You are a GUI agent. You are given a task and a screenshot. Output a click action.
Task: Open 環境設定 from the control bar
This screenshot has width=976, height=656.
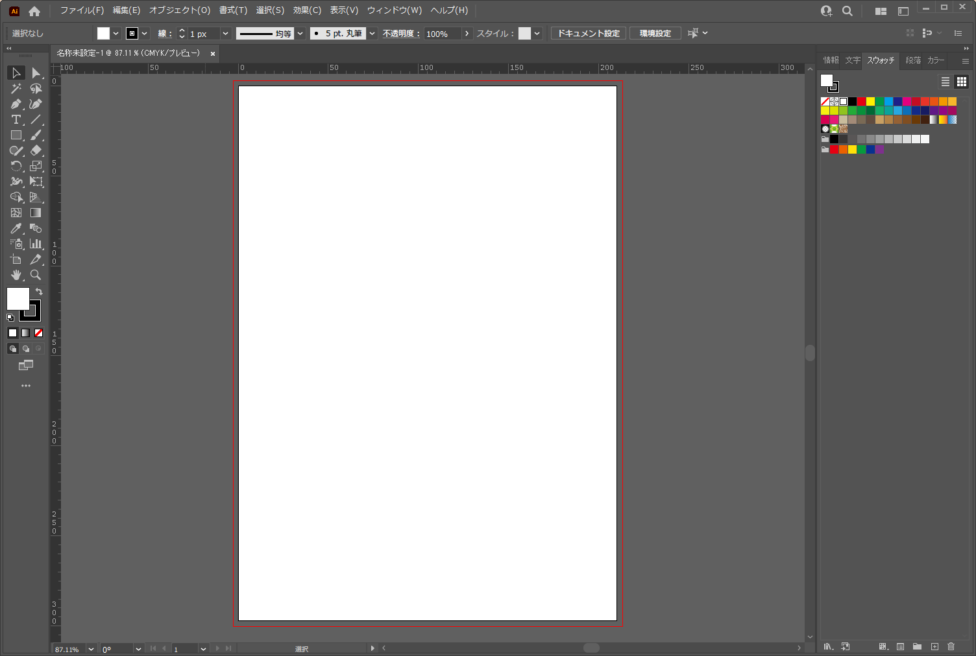(655, 32)
